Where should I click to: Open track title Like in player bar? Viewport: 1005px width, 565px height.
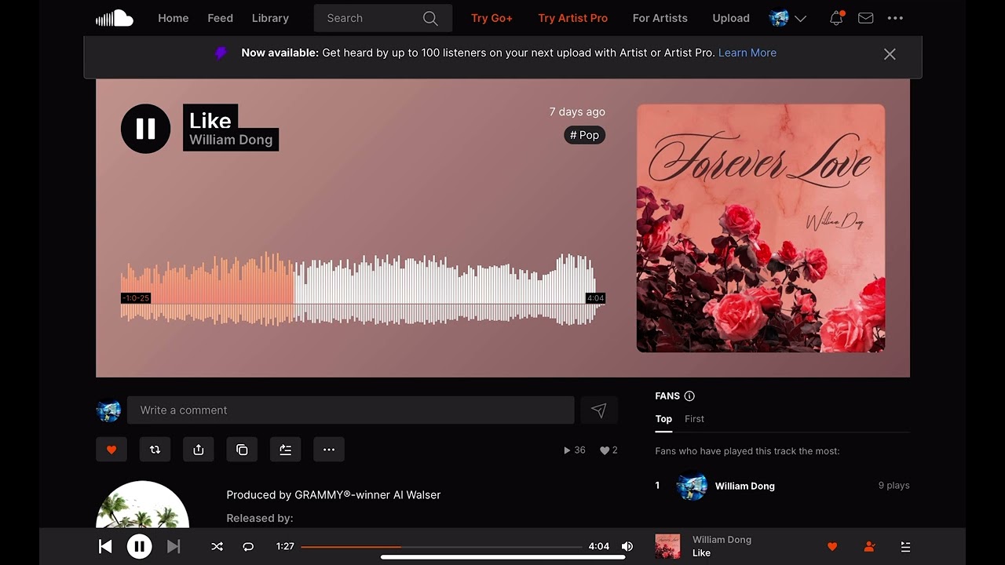(x=701, y=553)
